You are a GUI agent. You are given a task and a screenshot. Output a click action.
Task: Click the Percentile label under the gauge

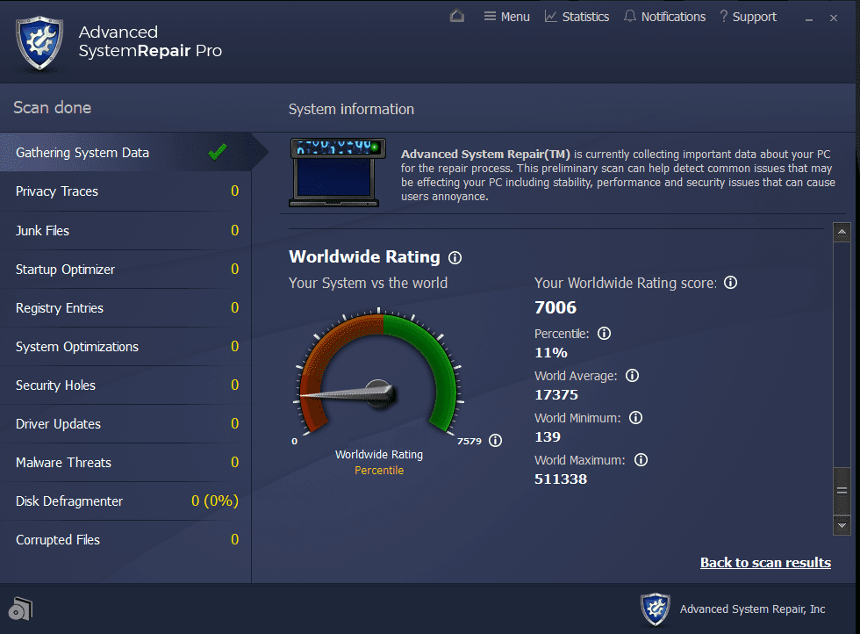click(x=379, y=471)
